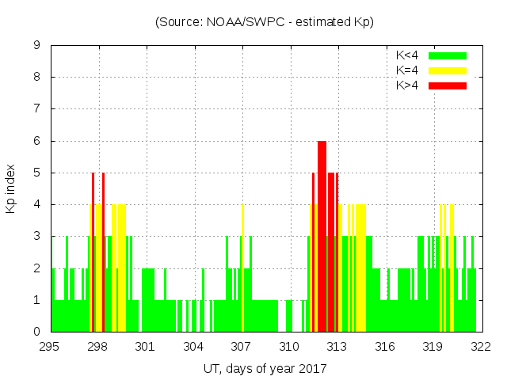Click y-axis tick label 6
The image size is (507, 380).
pos(37,141)
